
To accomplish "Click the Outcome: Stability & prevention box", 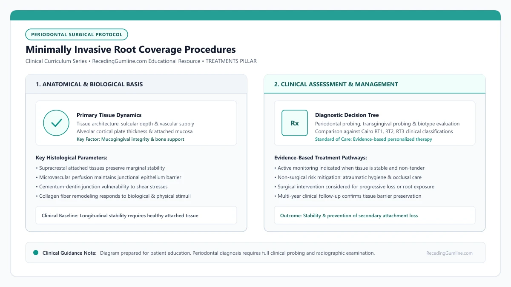I will [x=375, y=215].
